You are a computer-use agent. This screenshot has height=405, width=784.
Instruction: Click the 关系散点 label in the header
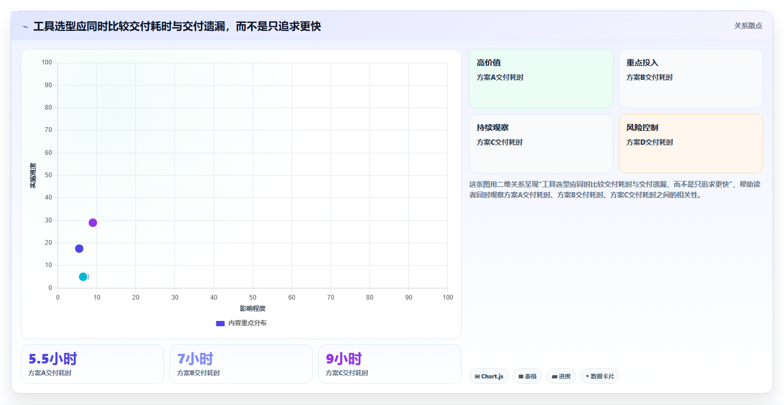pyautogui.click(x=748, y=26)
